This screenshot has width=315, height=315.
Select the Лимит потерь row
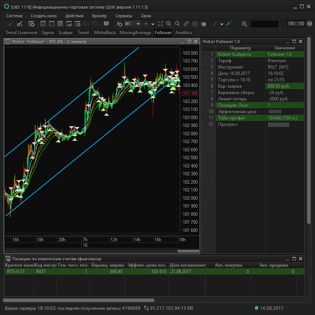pos(253,99)
